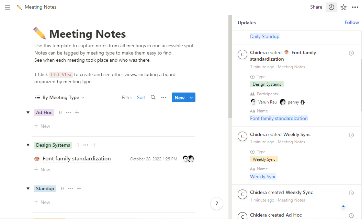The height and width of the screenshot is (219, 362).
Task: Open Font family standardization link in updates
Action: point(279,118)
